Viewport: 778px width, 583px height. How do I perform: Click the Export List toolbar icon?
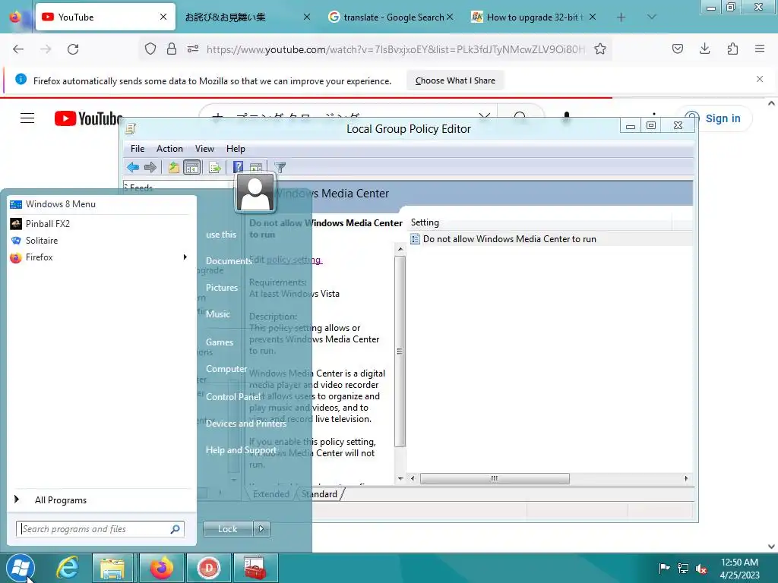click(215, 168)
